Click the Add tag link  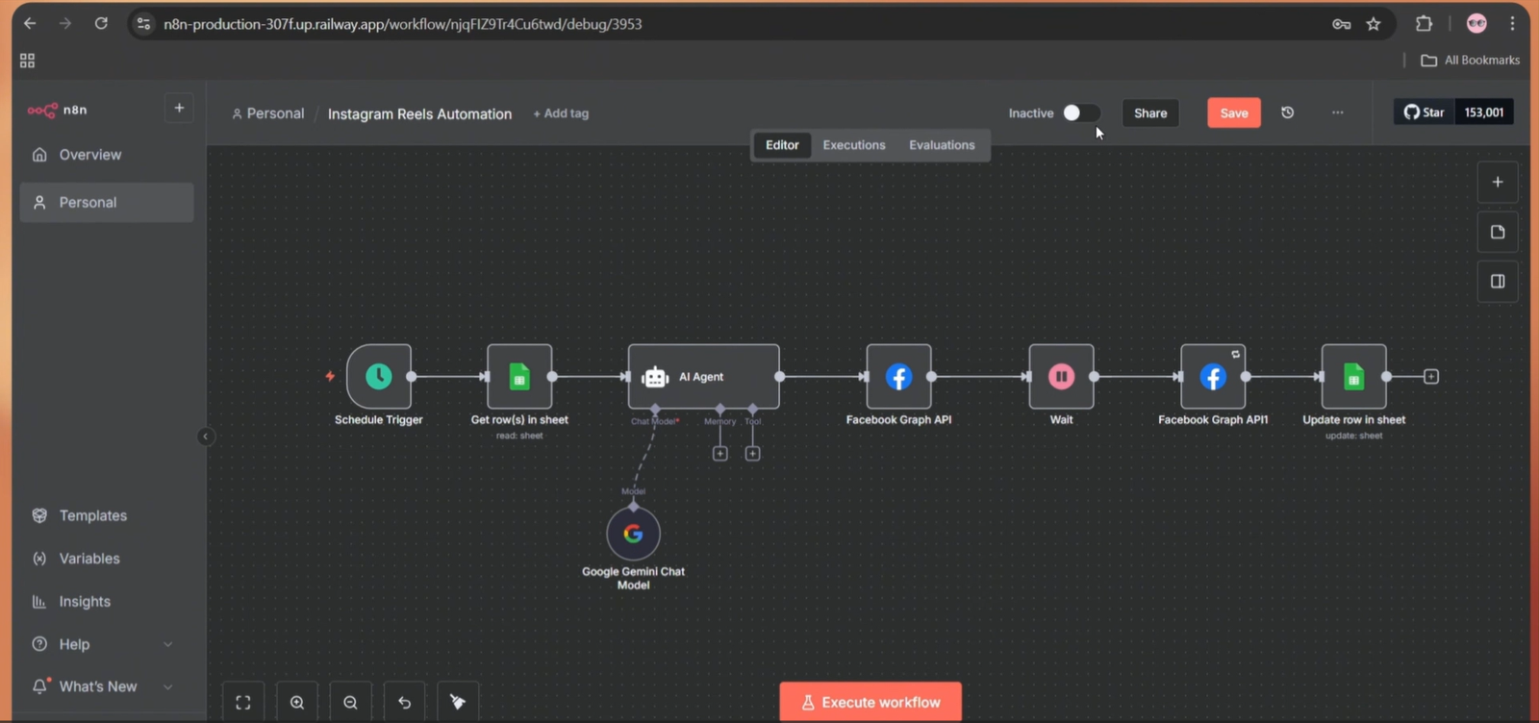561,113
